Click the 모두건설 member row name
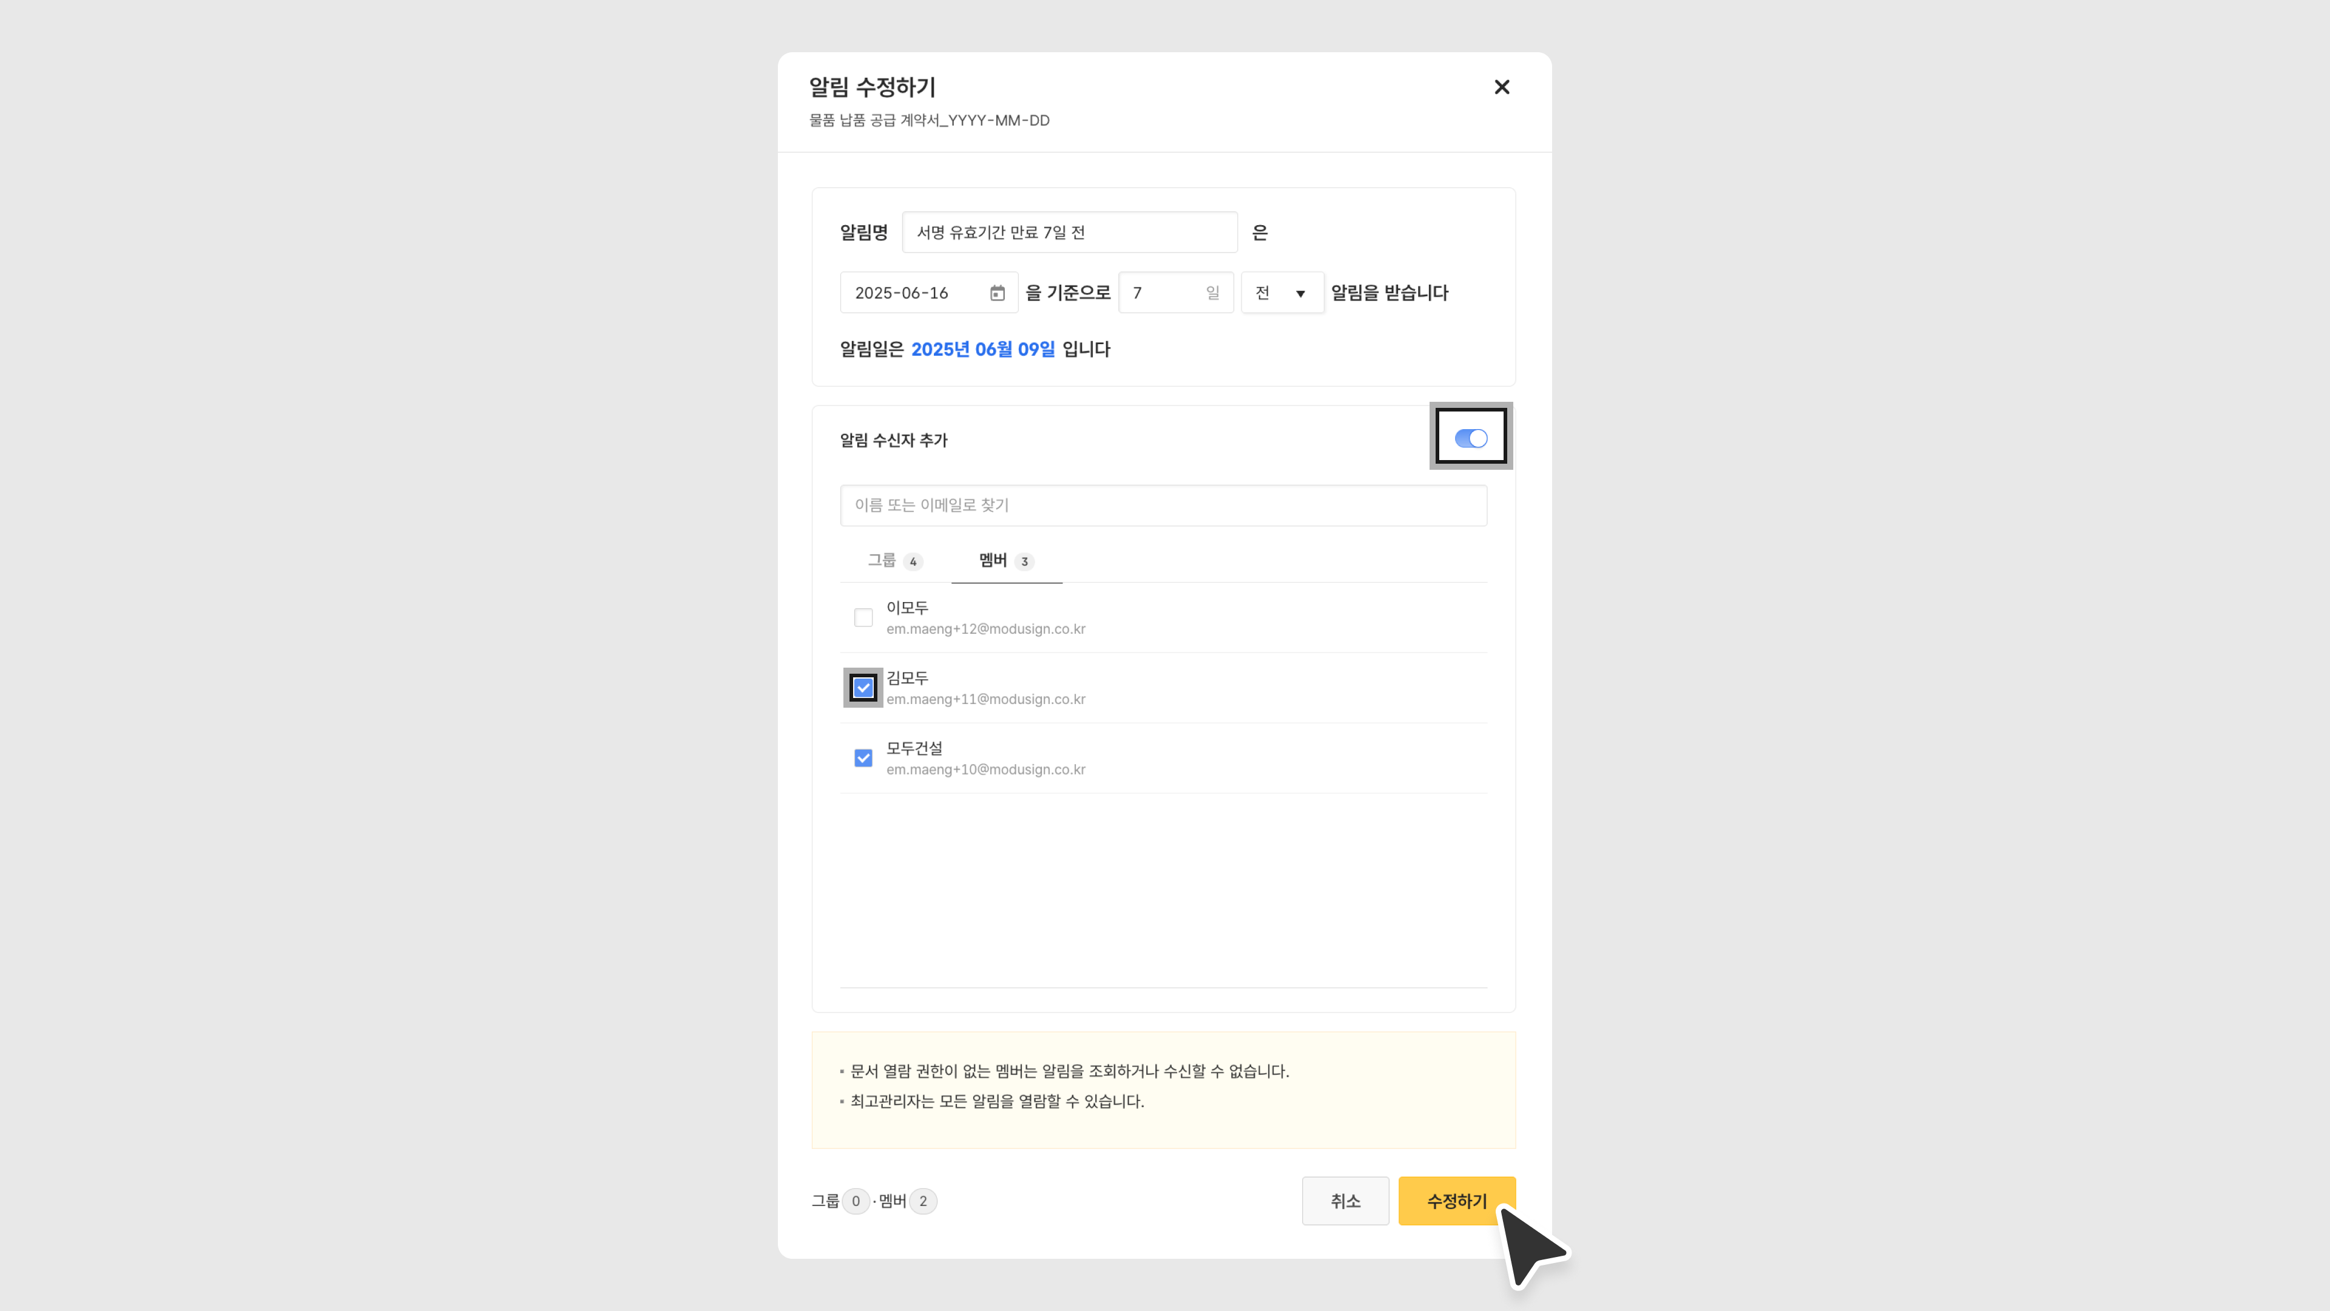Image resolution: width=2330 pixels, height=1311 pixels. click(914, 749)
